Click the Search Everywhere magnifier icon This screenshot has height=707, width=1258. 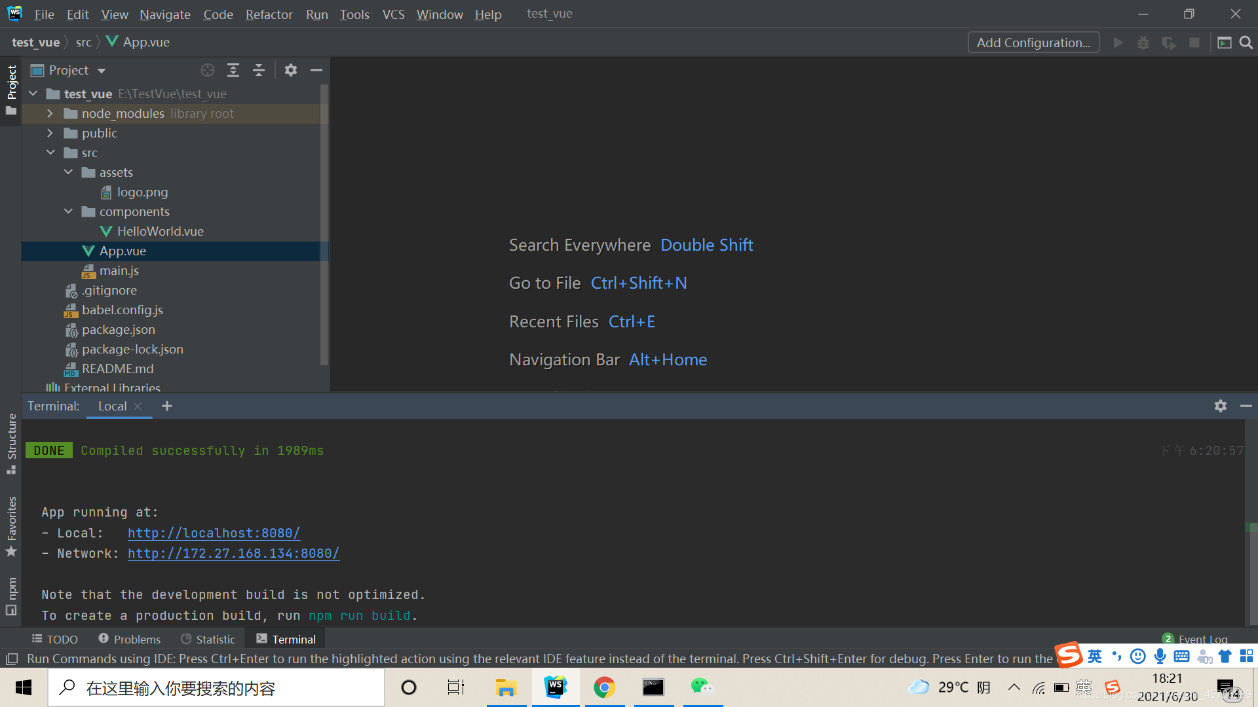coord(1246,43)
